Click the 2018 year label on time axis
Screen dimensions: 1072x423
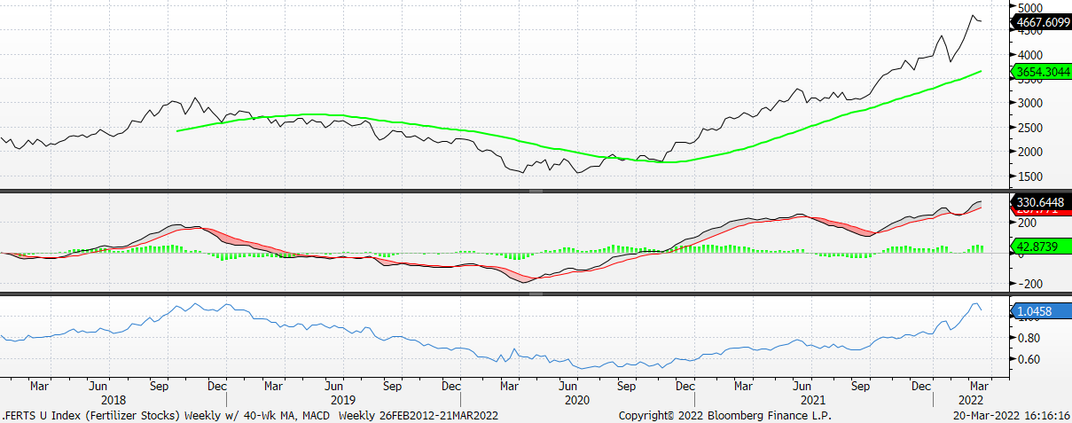point(113,400)
